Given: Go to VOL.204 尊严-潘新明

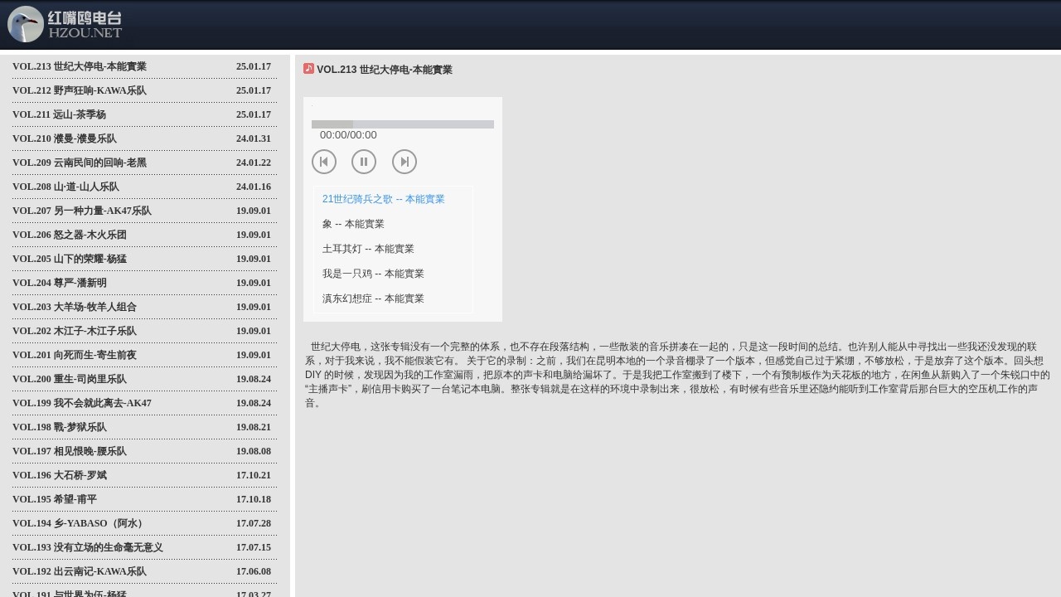Looking at the screenshot, I should (60, 283).
